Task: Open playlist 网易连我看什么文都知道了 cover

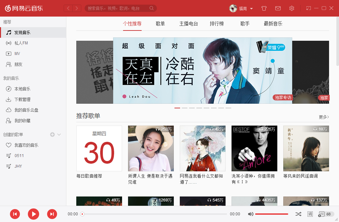Action: (x=203, y=148)
